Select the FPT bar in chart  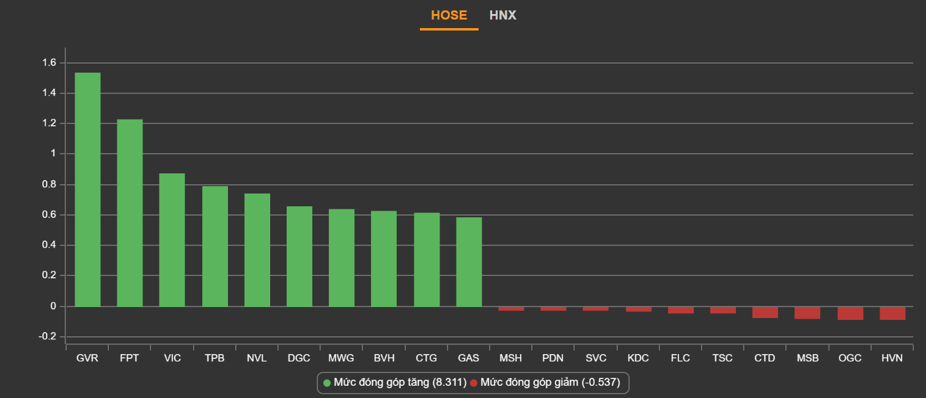(x=130, y=212)
